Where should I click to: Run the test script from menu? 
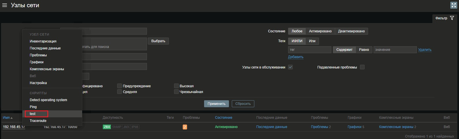(33, 114)
